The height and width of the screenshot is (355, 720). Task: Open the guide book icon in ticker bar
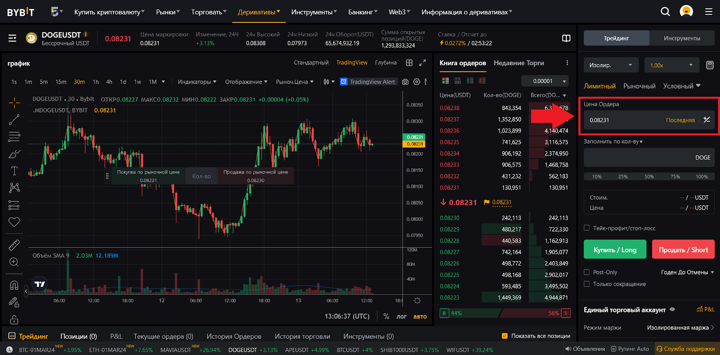[567, 38]
